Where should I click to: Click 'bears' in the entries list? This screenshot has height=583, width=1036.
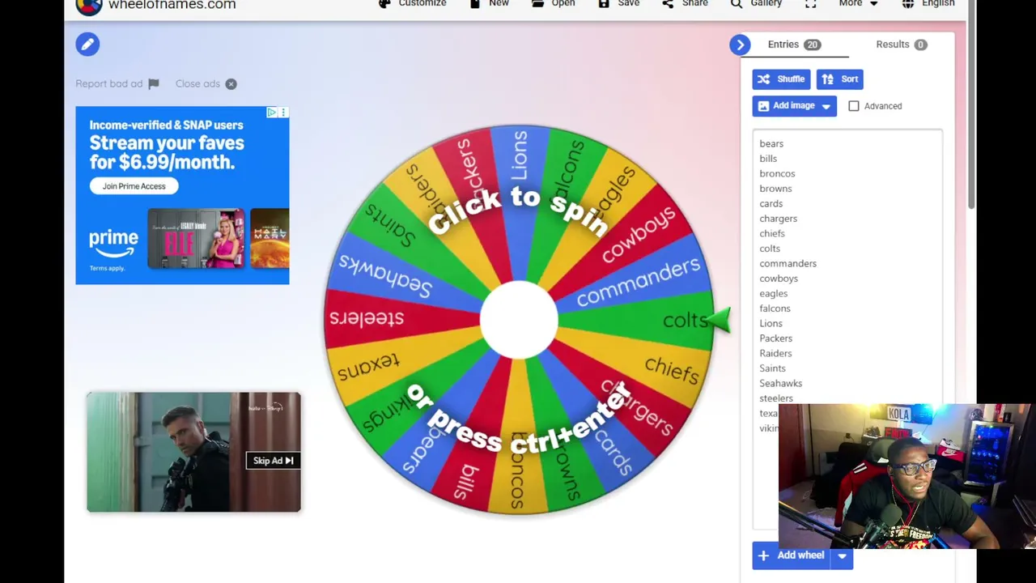771,144
